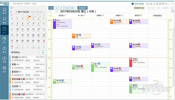
Task: Switch to 排班 scheduling view tab
Action: pyautogui.click(x=72, y=8)
